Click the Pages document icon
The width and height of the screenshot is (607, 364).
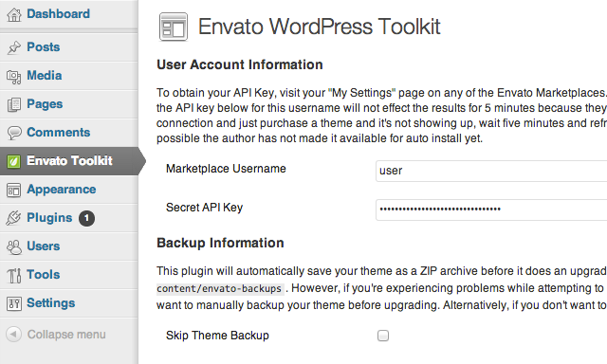(x=14, y=105)
